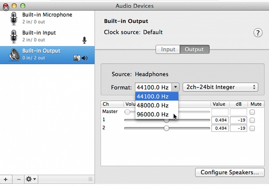Click the Configure Speakers button

(230, 172)
